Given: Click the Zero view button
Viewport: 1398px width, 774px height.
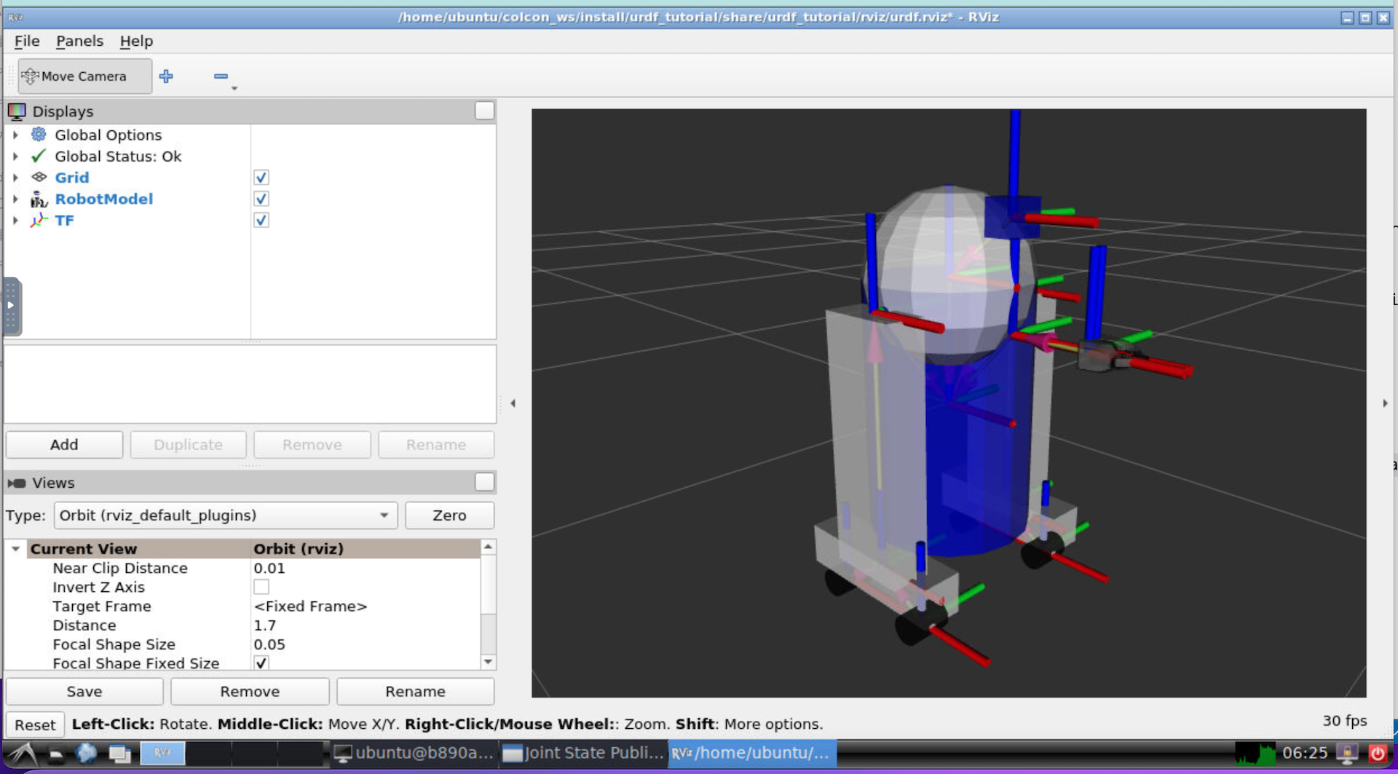Looking at the screenshot, I should click(449, 516).
